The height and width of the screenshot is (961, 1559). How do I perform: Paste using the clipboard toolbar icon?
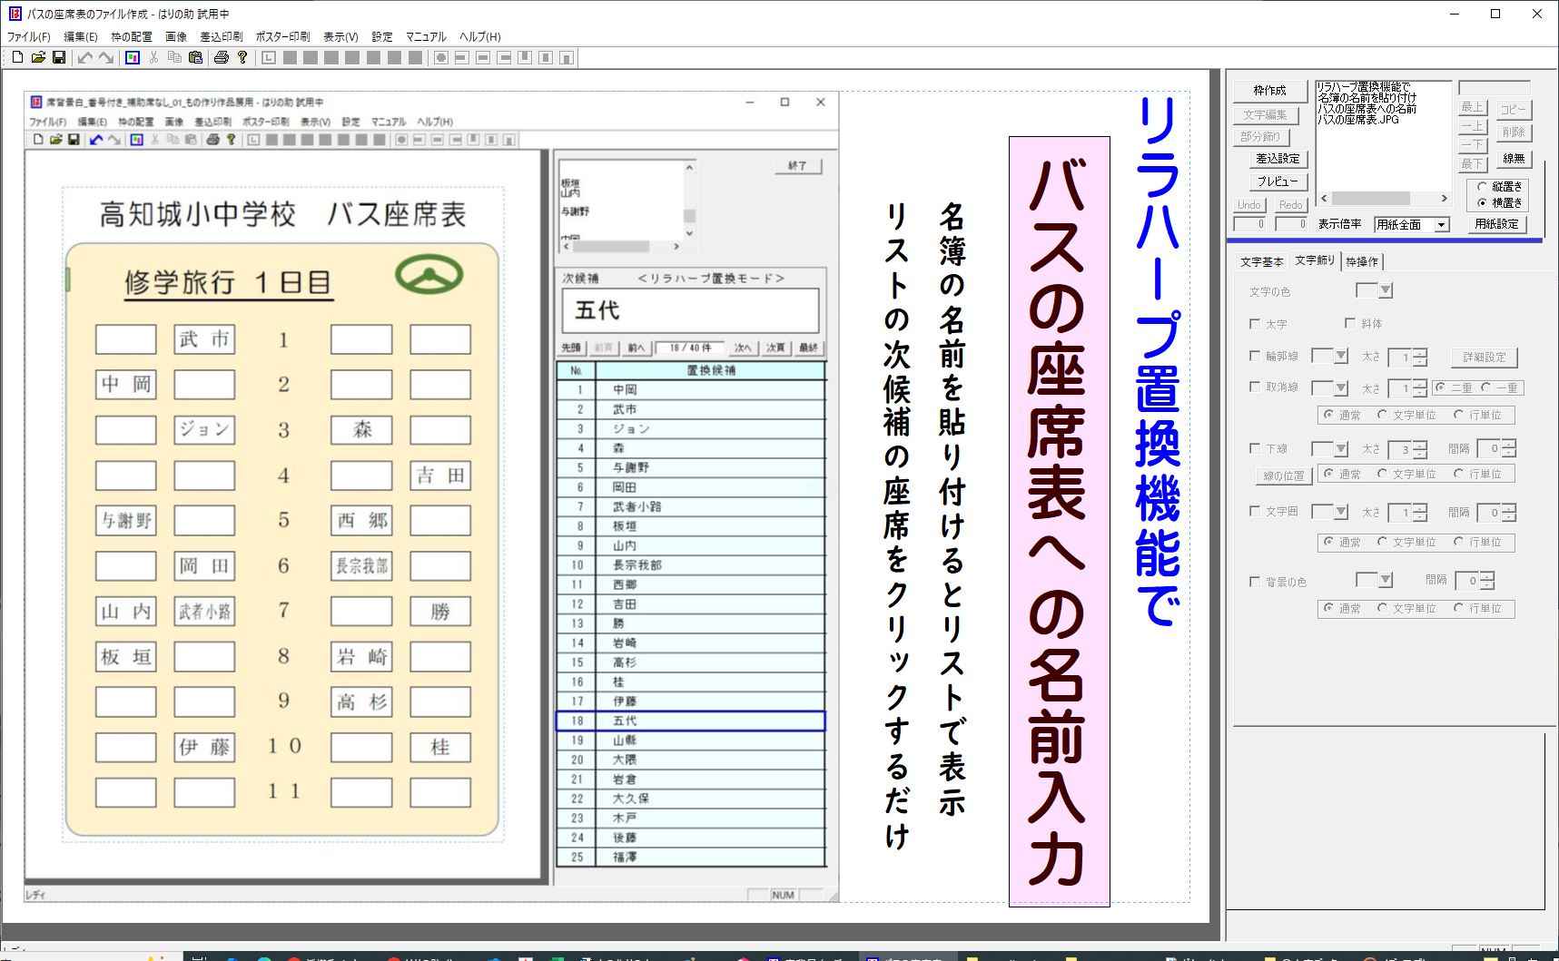coord(195,58)
